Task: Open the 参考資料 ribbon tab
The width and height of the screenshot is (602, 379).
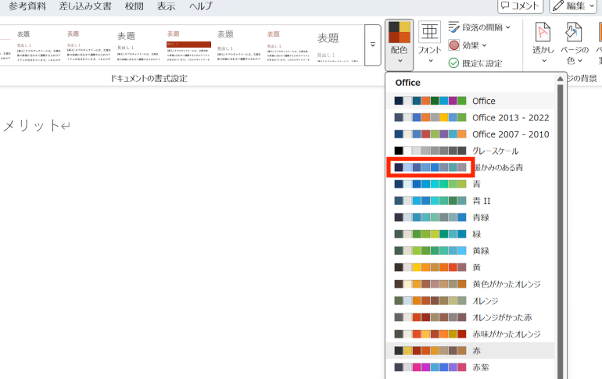Action: [27, 6]
